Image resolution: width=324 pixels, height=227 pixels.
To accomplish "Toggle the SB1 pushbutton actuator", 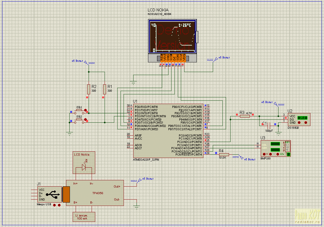I will (x=85, y=110).
